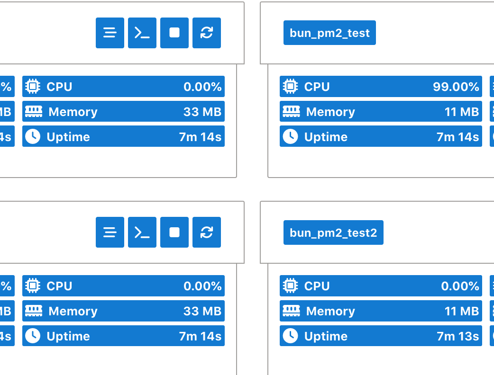Click the memory icon on bun_pm2_test2 card
Viewport: 494px width, 375px height.
291,311
